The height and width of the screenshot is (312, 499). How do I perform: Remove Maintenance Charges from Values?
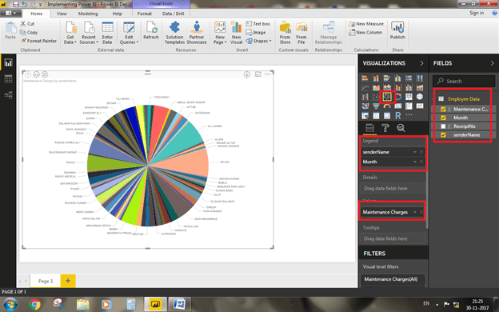click(421, 212)
